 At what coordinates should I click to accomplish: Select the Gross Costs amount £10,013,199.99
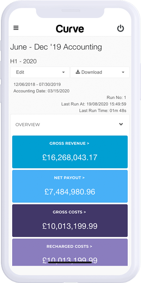tap(70, 226)
